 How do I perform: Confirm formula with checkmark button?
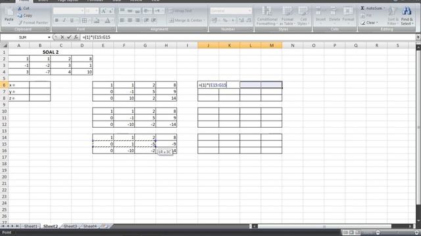click(x=69, y=37)
